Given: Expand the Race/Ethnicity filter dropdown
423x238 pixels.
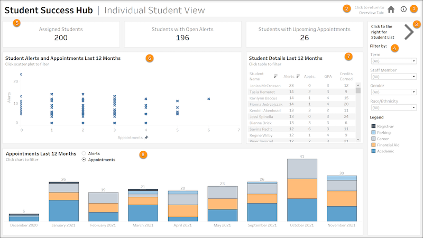Looking at the screenshot, I should (393, 108).
